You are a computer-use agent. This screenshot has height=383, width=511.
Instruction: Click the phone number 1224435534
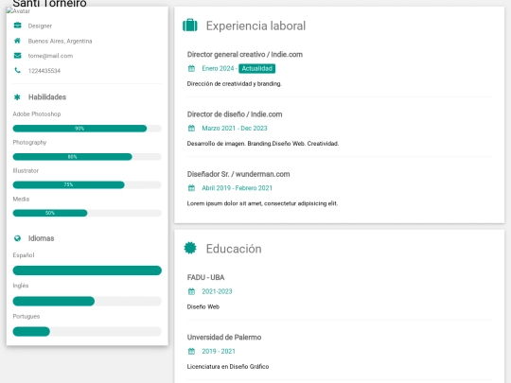(44, 71)
